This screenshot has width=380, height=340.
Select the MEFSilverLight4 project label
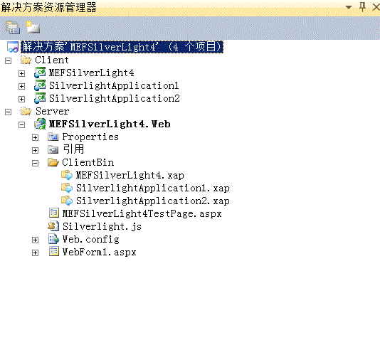[x=91, y=73]
